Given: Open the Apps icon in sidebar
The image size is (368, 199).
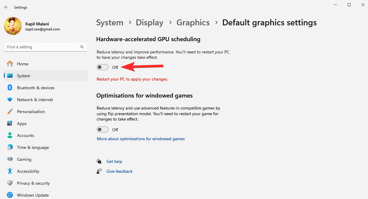Looking at the screenshot, I should coord(10,124).
